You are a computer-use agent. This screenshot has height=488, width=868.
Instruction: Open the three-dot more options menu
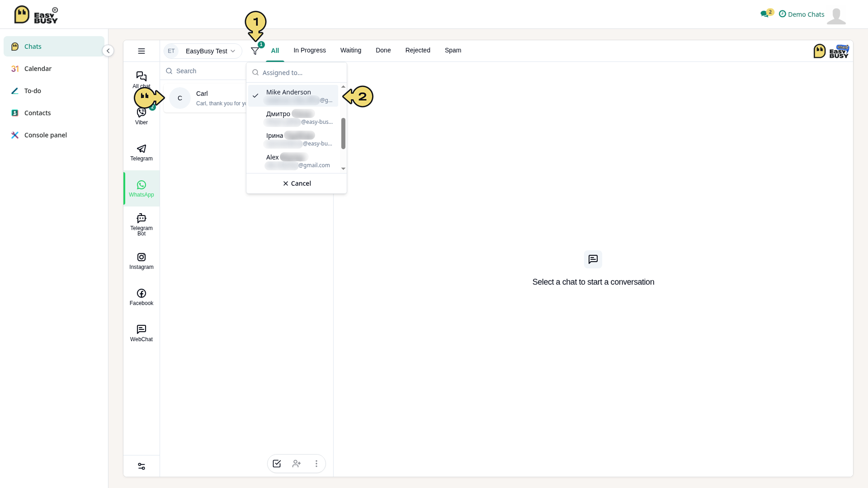316,464
